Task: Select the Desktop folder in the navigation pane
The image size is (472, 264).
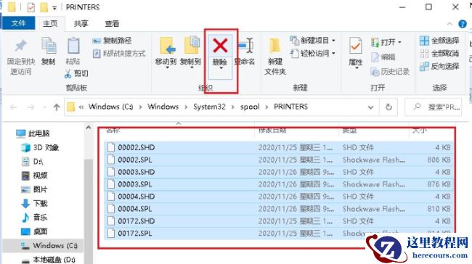Action: coord(34,231)
